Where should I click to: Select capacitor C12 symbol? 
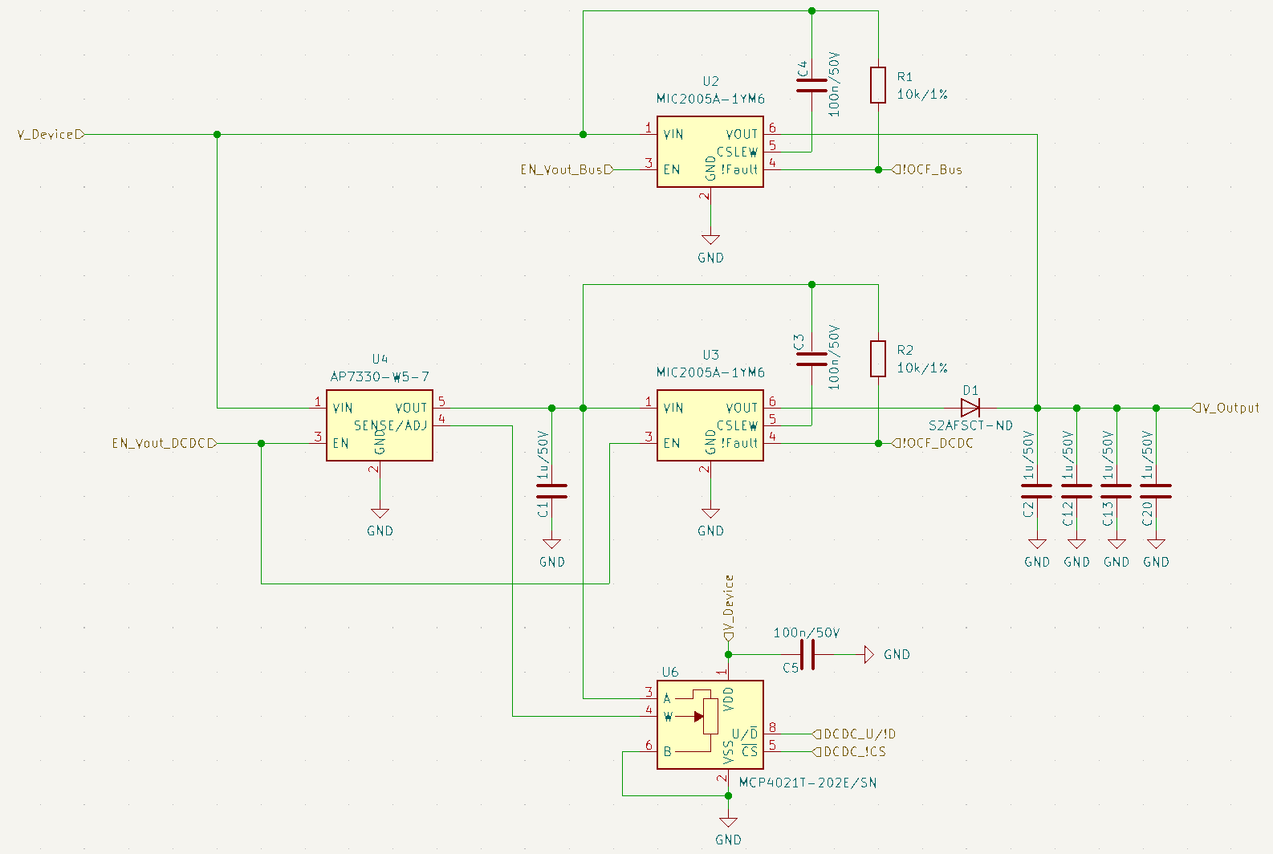(1076, 491)
